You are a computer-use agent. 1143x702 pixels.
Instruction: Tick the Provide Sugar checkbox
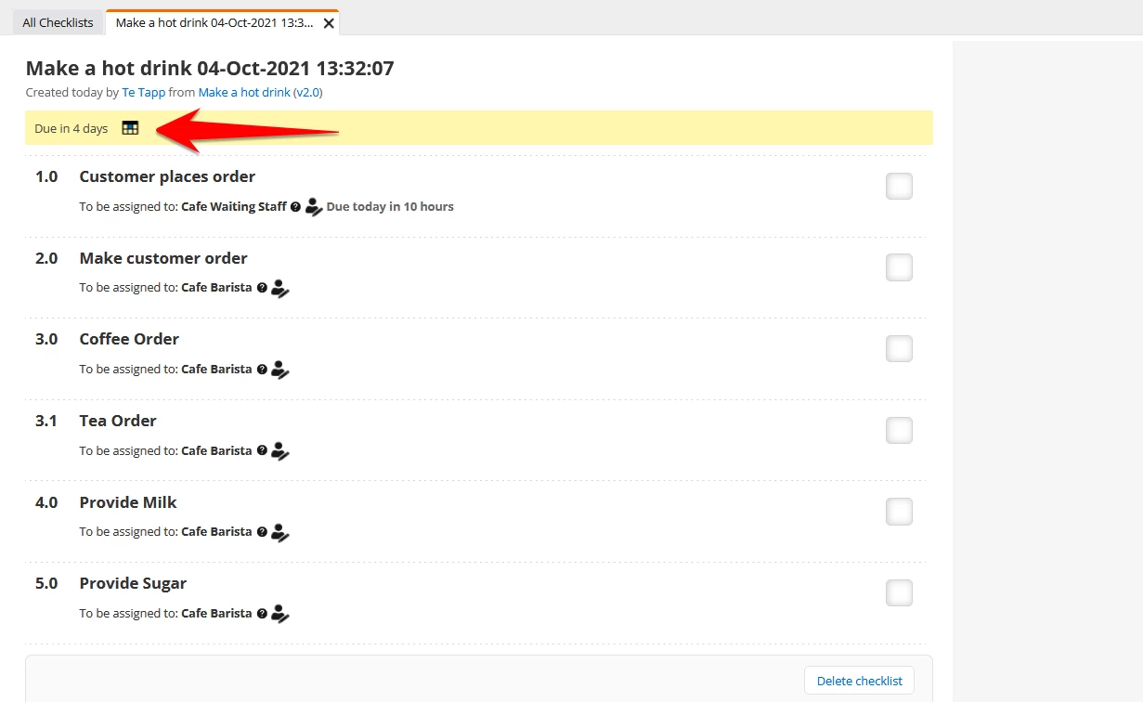pos(898,592)
